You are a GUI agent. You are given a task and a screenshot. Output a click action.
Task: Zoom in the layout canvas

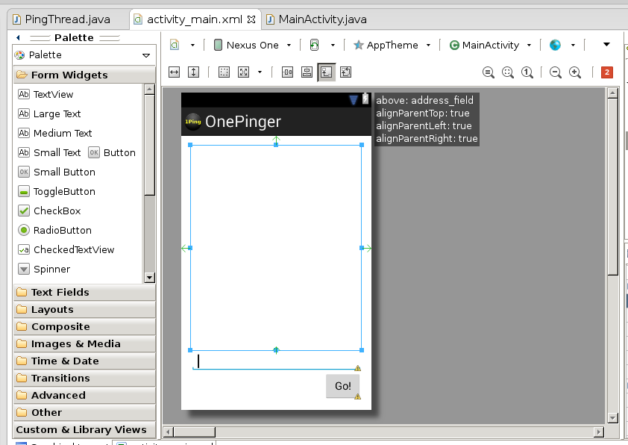click(575, 72)
